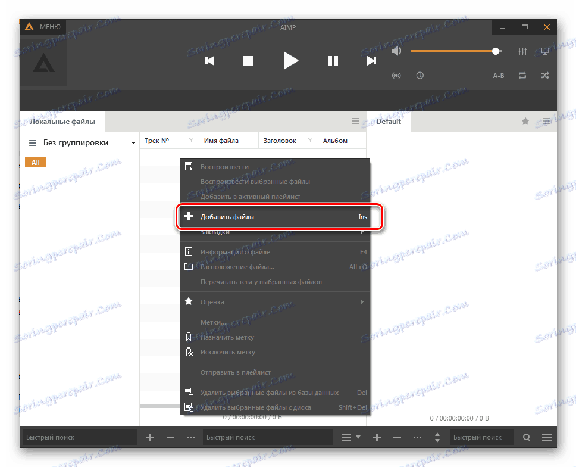The height and width of the screenshot is (467, 576).
Task: Focus the left Быстрый поиск field
Action: (x=79, y=437)
